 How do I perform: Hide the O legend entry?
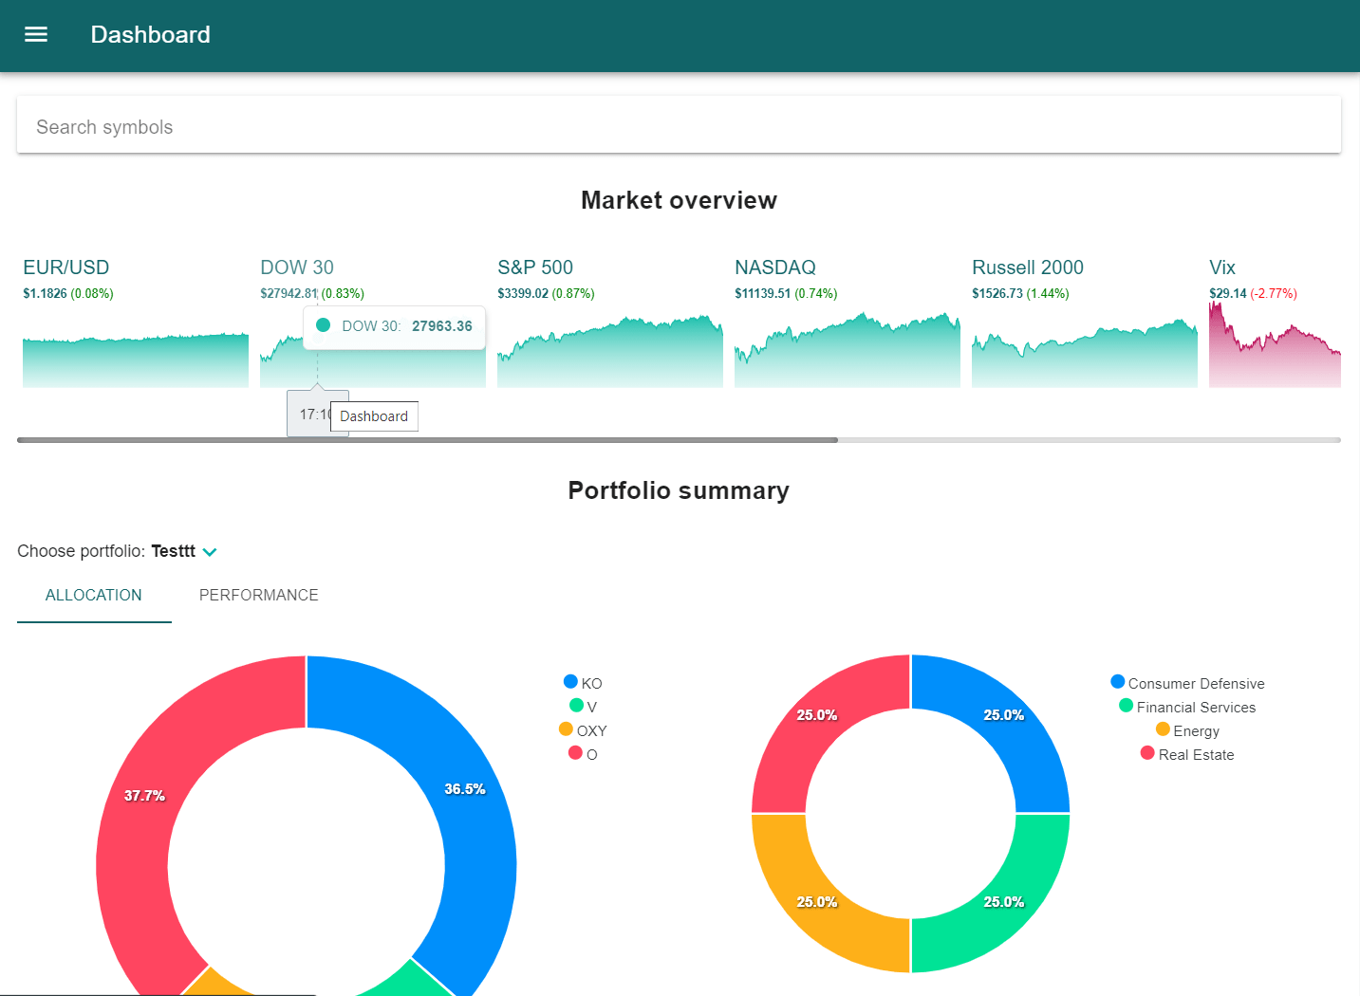coord(585,753)
